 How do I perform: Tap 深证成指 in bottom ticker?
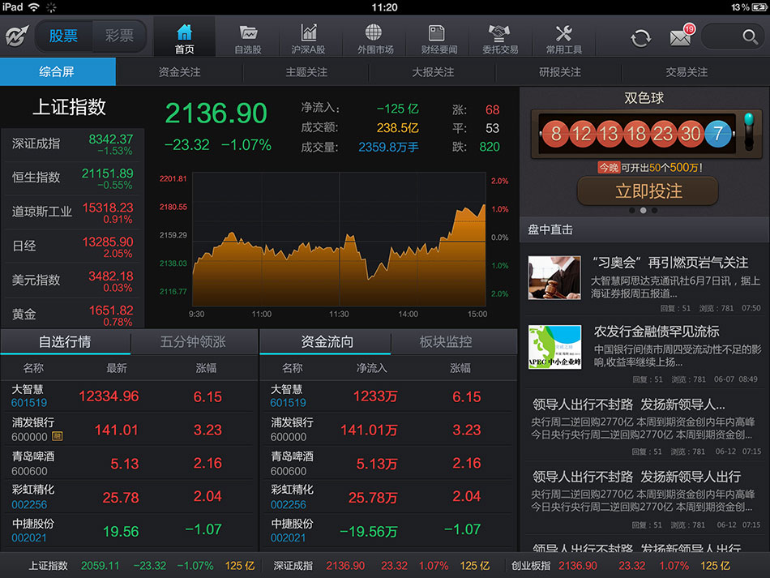(x=293, y=566)
